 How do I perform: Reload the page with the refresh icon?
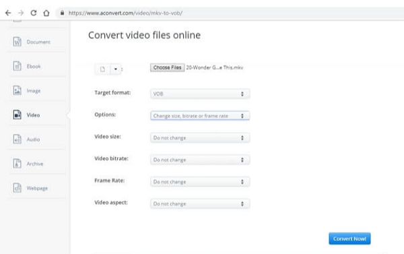pos(34,13)
